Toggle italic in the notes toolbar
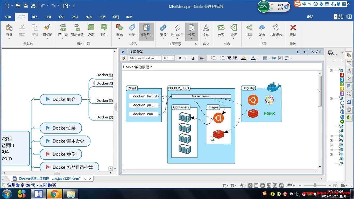 coord(186,58)
